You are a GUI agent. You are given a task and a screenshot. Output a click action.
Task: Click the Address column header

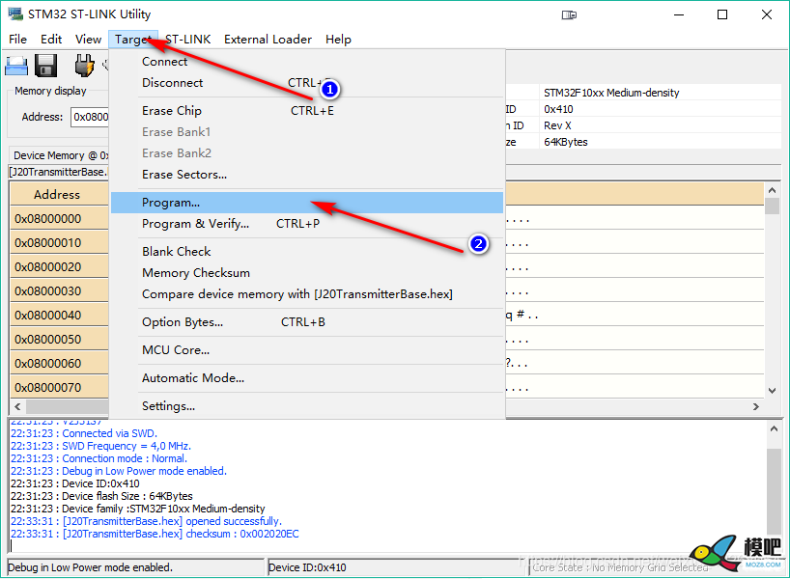(x=59, y=194)
